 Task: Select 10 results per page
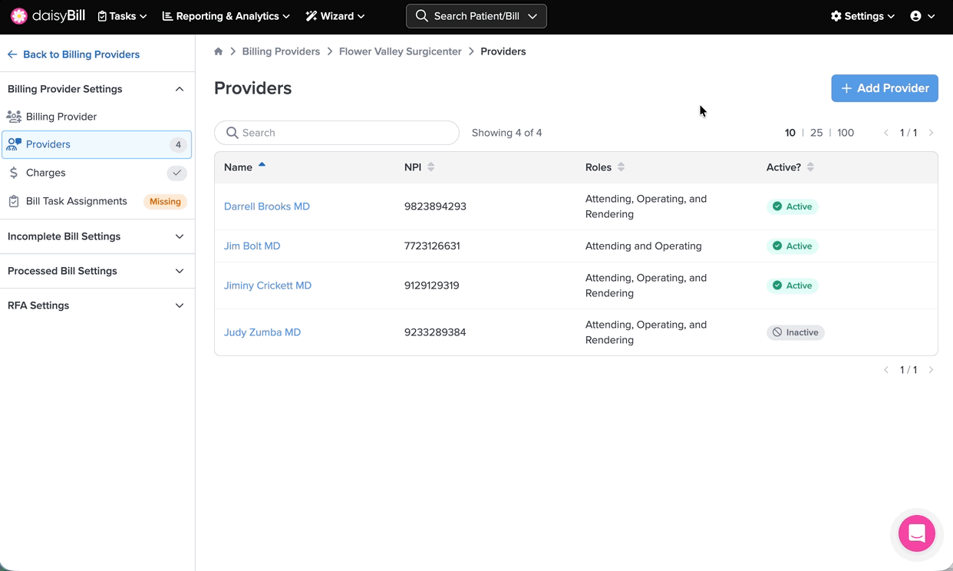790,133
